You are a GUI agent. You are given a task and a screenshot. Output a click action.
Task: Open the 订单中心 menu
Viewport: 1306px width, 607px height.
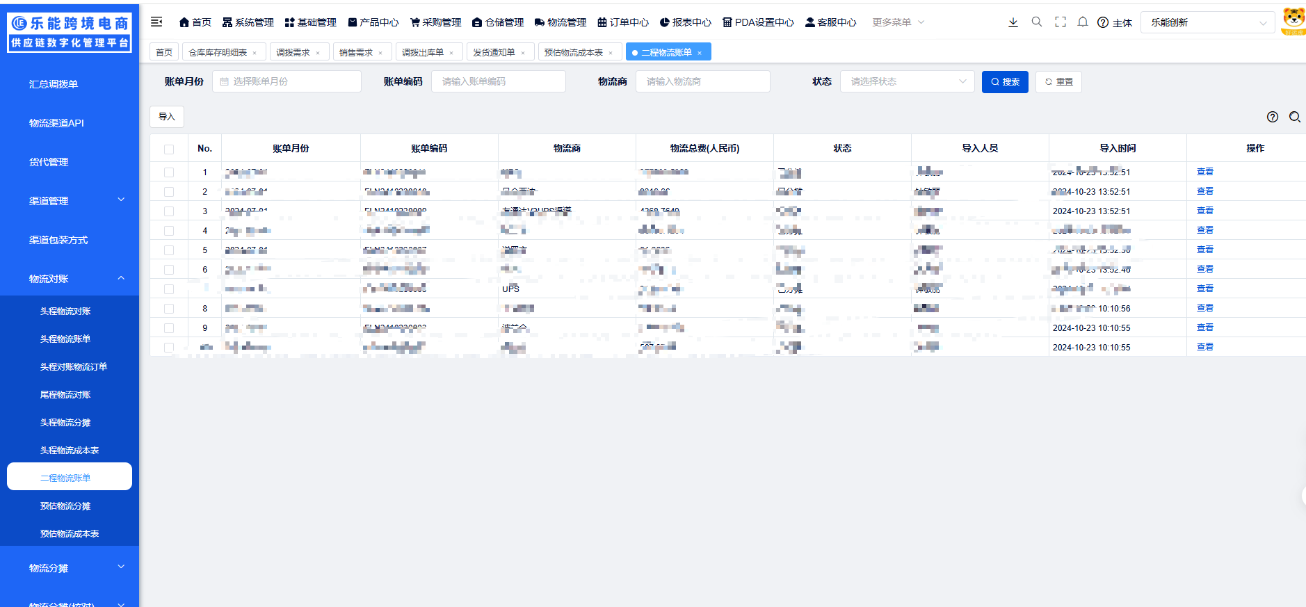coord(623,22)
